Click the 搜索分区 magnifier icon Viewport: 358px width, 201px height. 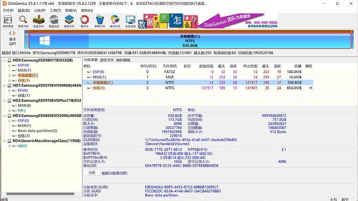coord(23,20)
